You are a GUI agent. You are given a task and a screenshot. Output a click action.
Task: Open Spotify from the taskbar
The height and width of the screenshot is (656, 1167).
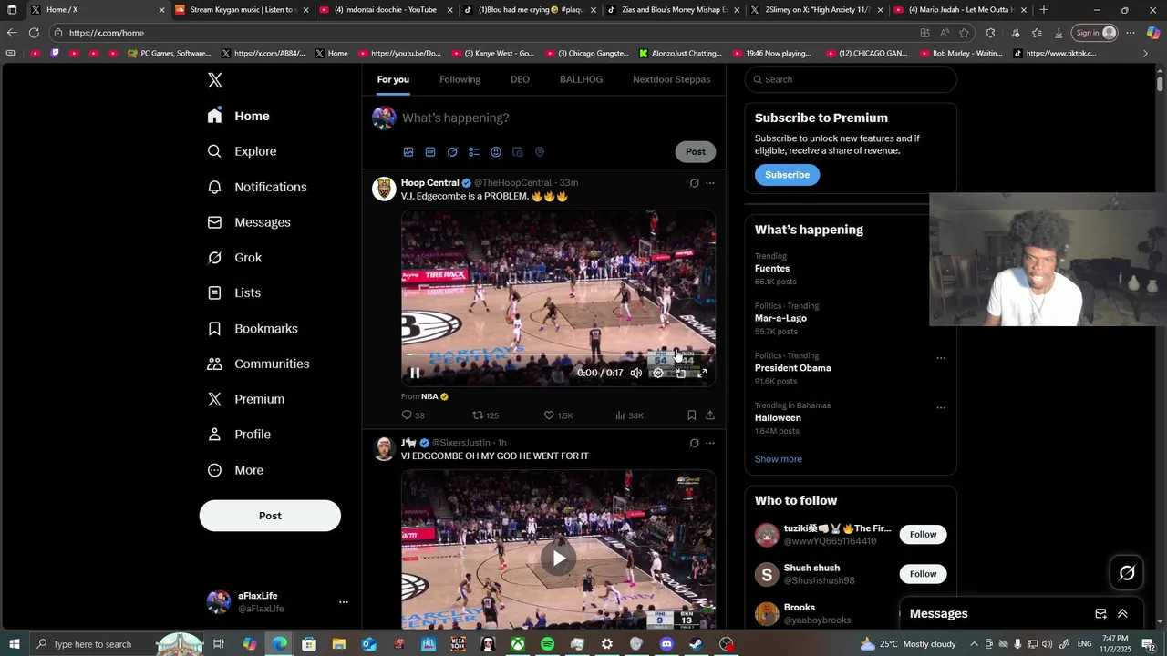547,644
